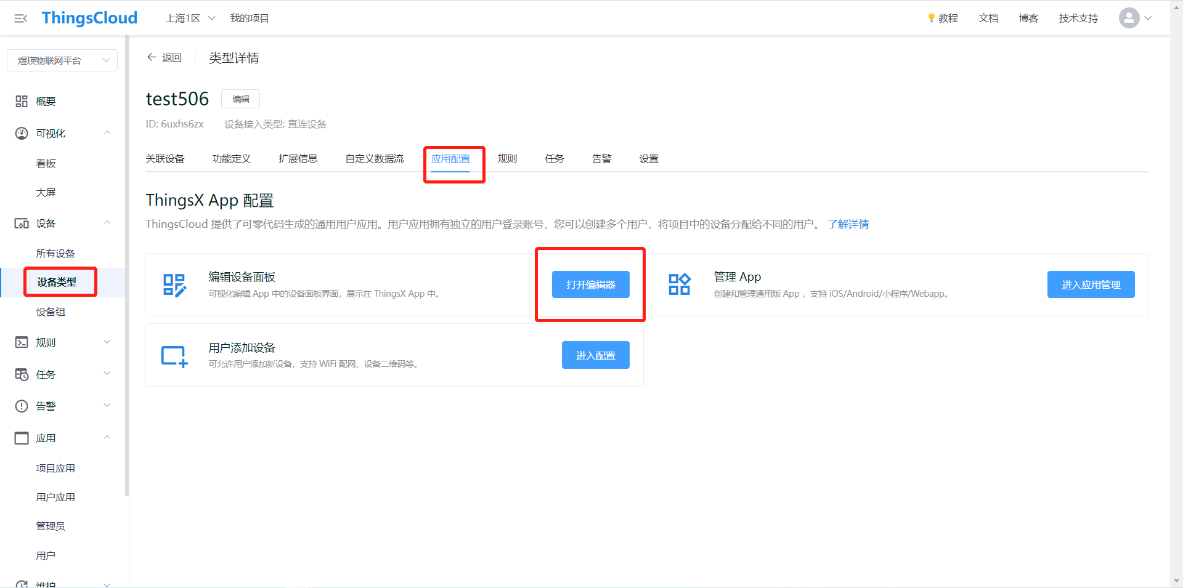This screenshot has width=1183, height=588.
Task: Select the 应用配置 tab
Action: coord(450,159)
